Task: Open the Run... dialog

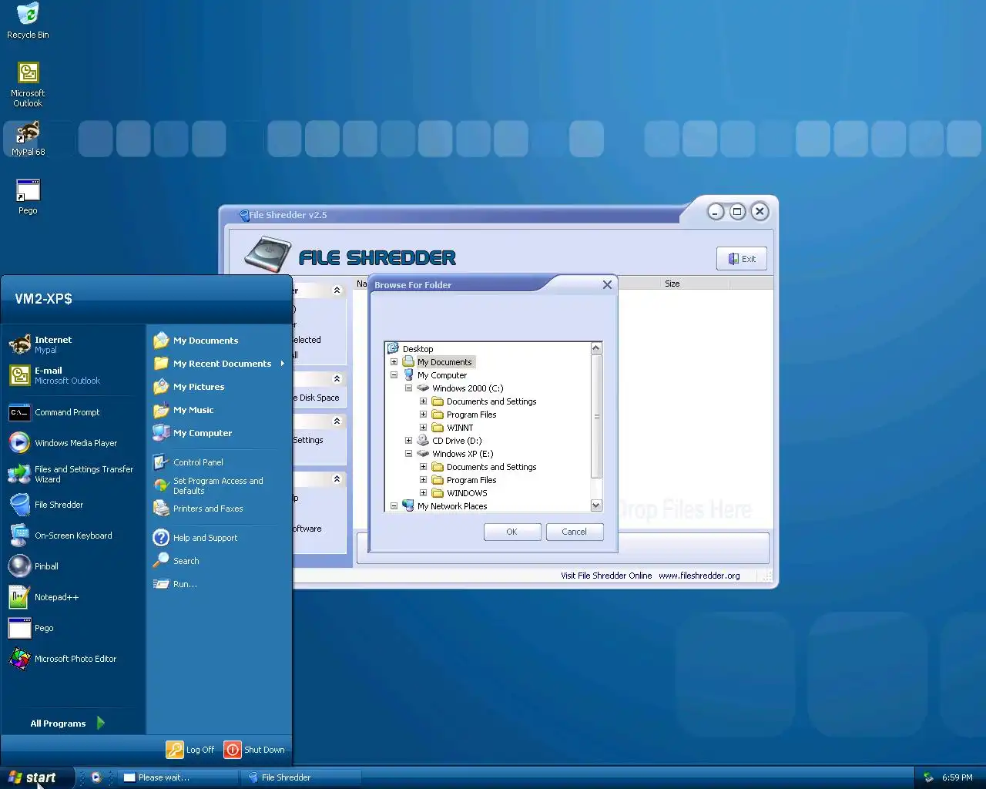Action: 219,584
